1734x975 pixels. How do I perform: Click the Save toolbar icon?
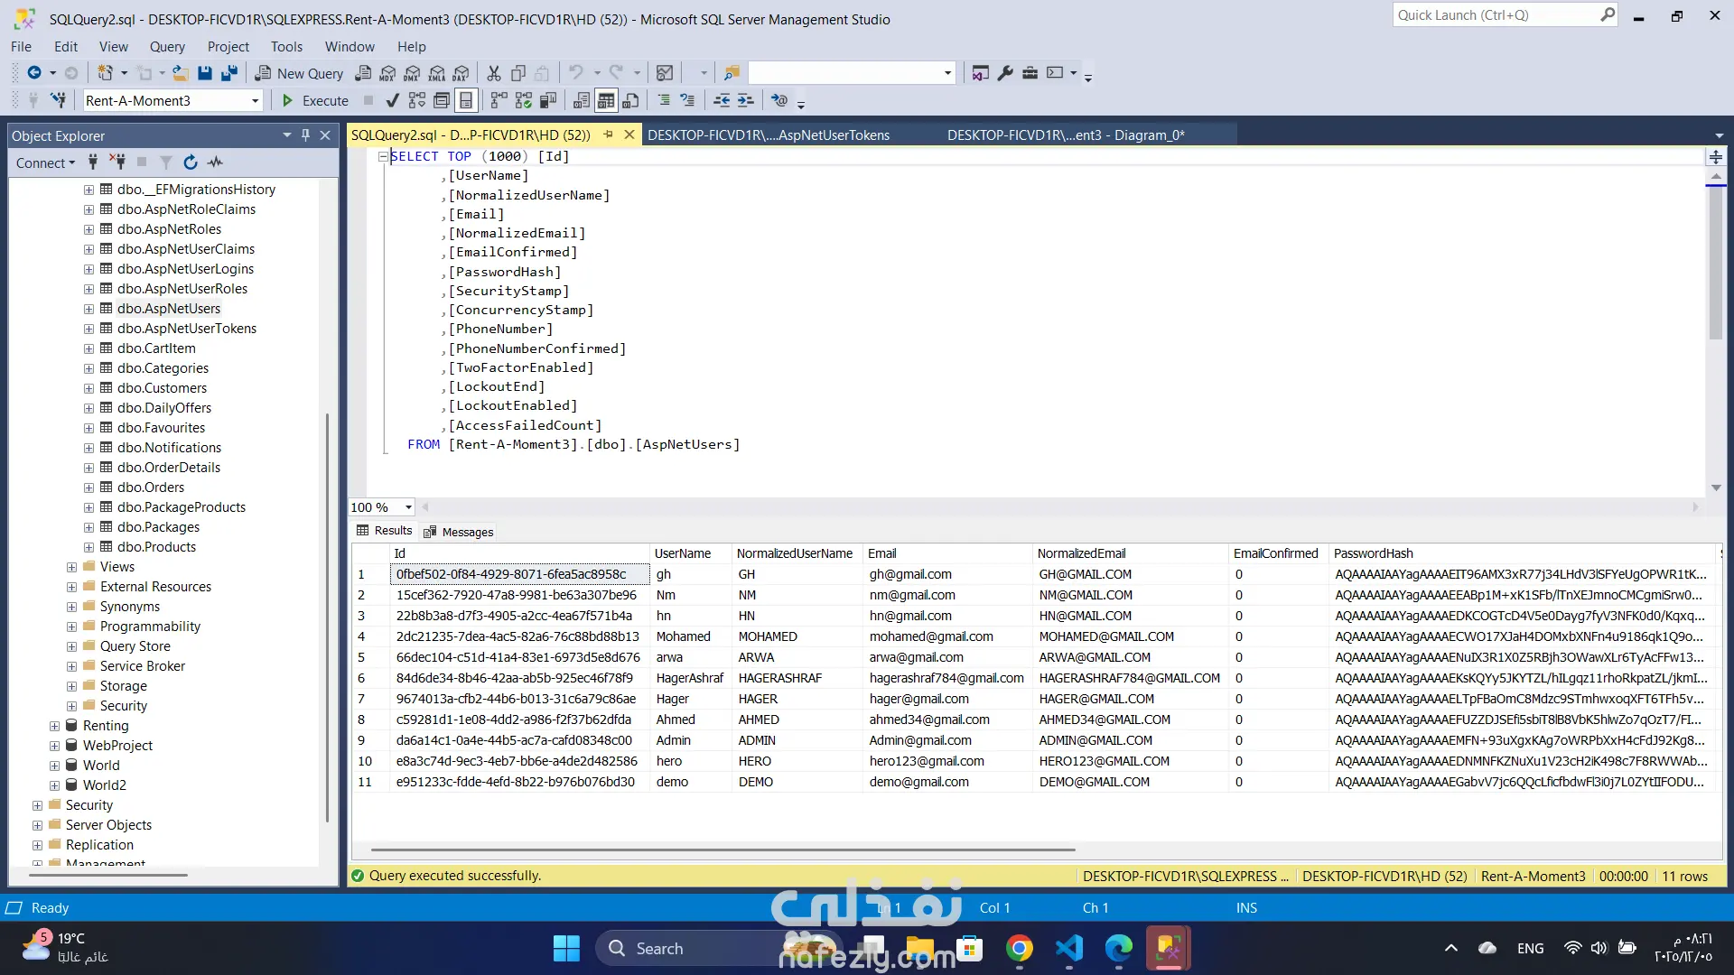pyautogui.click(x=205, y=73)
